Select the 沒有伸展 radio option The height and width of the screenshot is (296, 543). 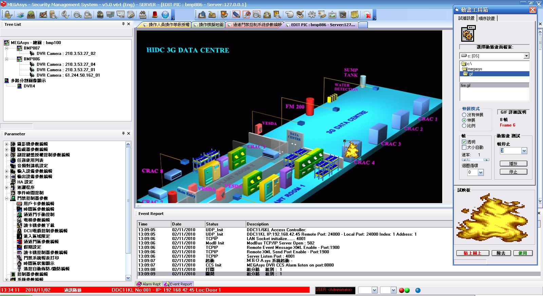(x=464, y=115)
